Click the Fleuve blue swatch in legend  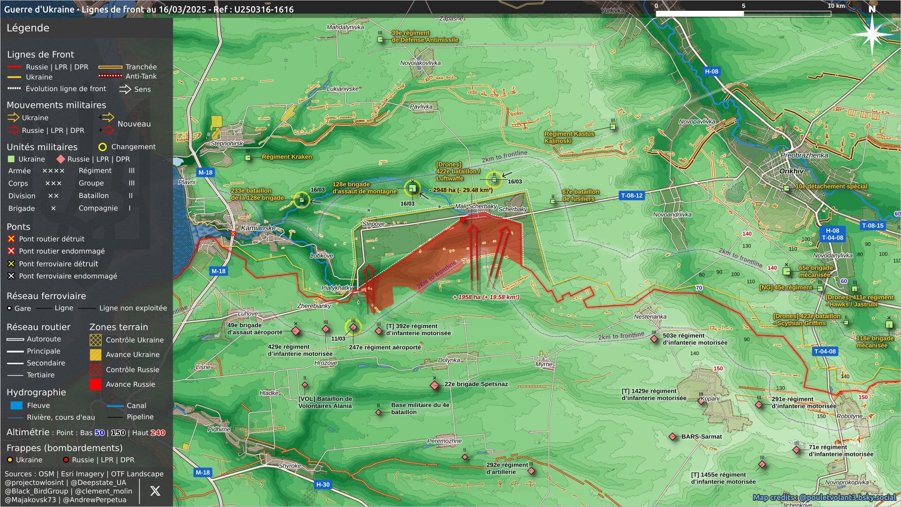coord(16,405)
